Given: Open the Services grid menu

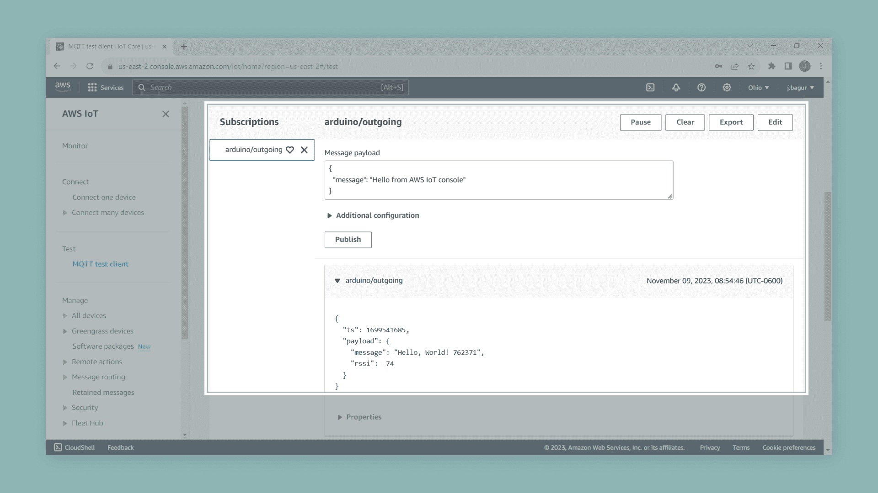Looking at the screenshot, I should point(106,88).
